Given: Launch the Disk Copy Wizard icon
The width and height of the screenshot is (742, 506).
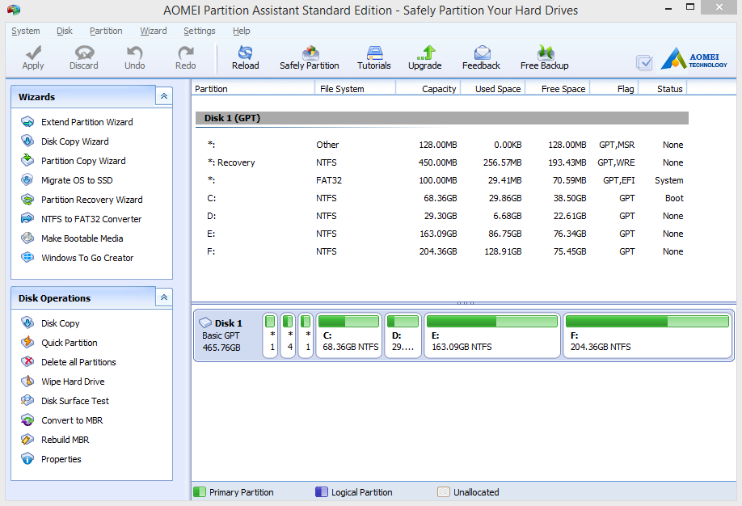Looking at the screenshot, I should 27,141.
